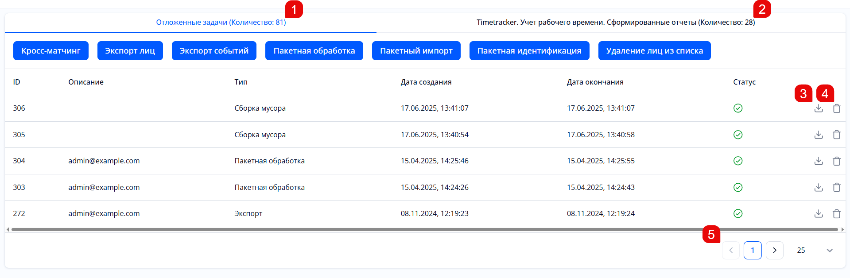The image size is (850, 278).
Task: Click the Описание column header
Action: [x=86, y=82]
